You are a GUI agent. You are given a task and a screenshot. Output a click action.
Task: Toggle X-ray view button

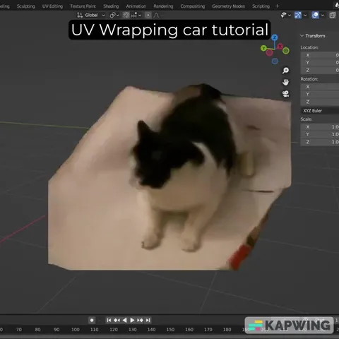[x=333, y=16]
